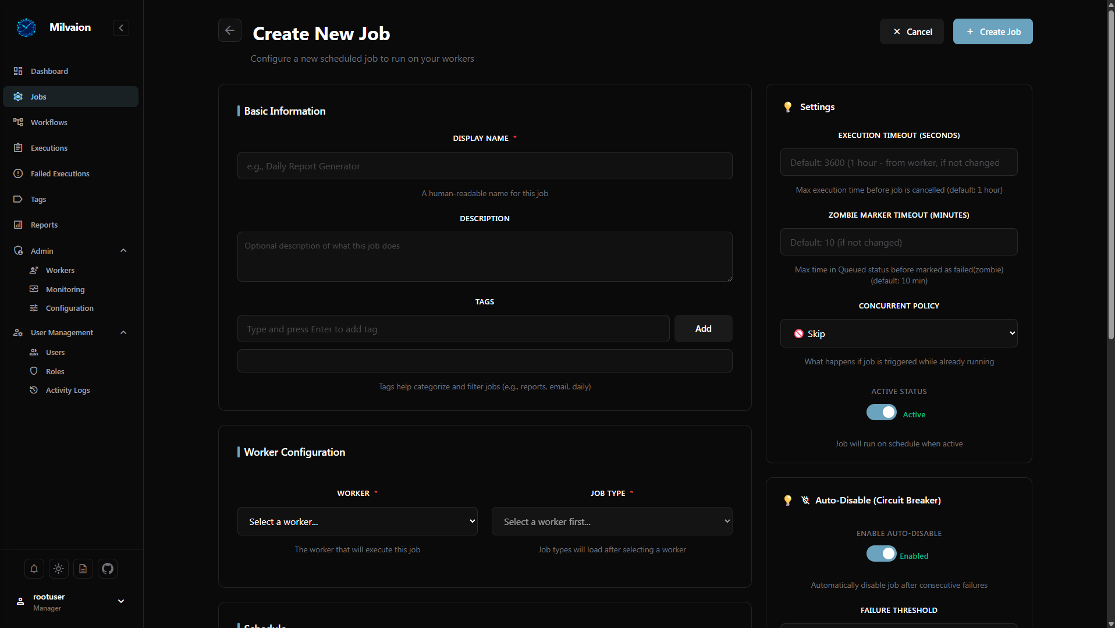
Task: Click the Configuration sliders icon
Action: click(34, 308)
